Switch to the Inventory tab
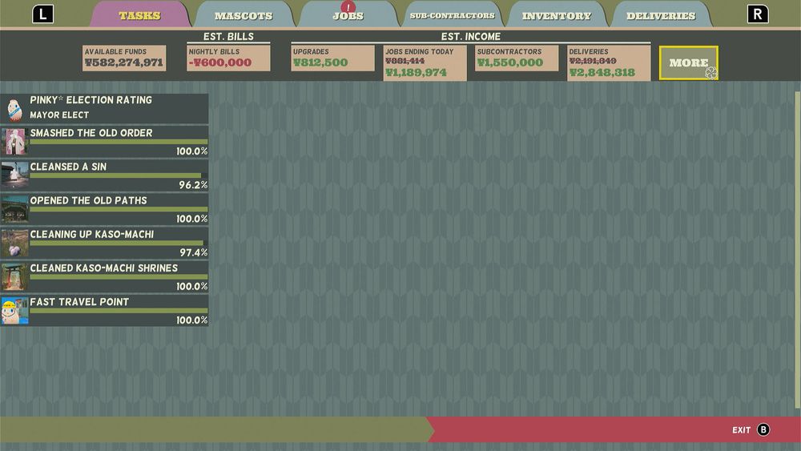The image size is (801, 451). tap(557, 15)
